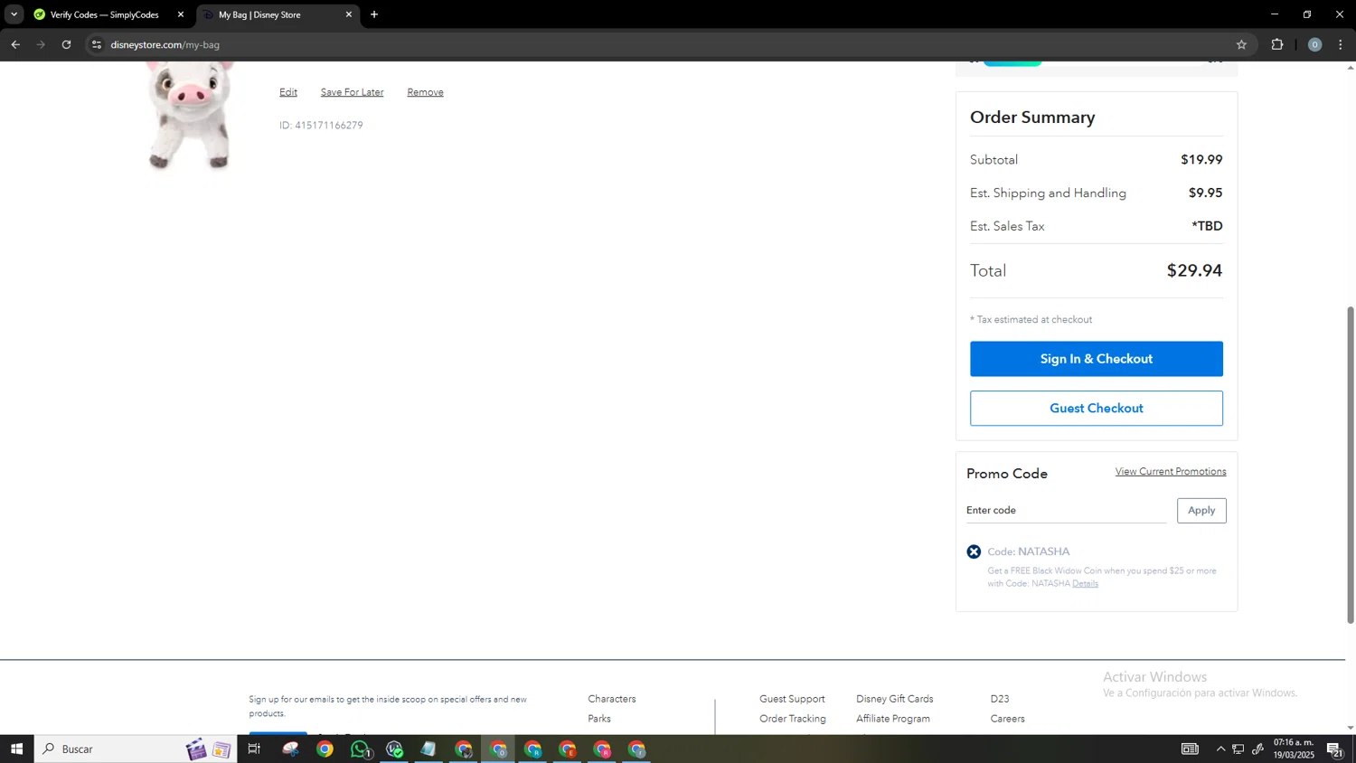This screenshot has width=1356, height=763.
Task: Focus the Enter code promo field
Action: 1066,511
